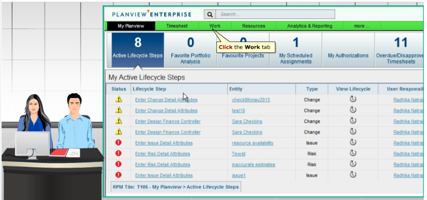The height and width of the screenshot is (200, 427).
Task: Click the Risk type cell for Tewst
Action: point(312,154)
